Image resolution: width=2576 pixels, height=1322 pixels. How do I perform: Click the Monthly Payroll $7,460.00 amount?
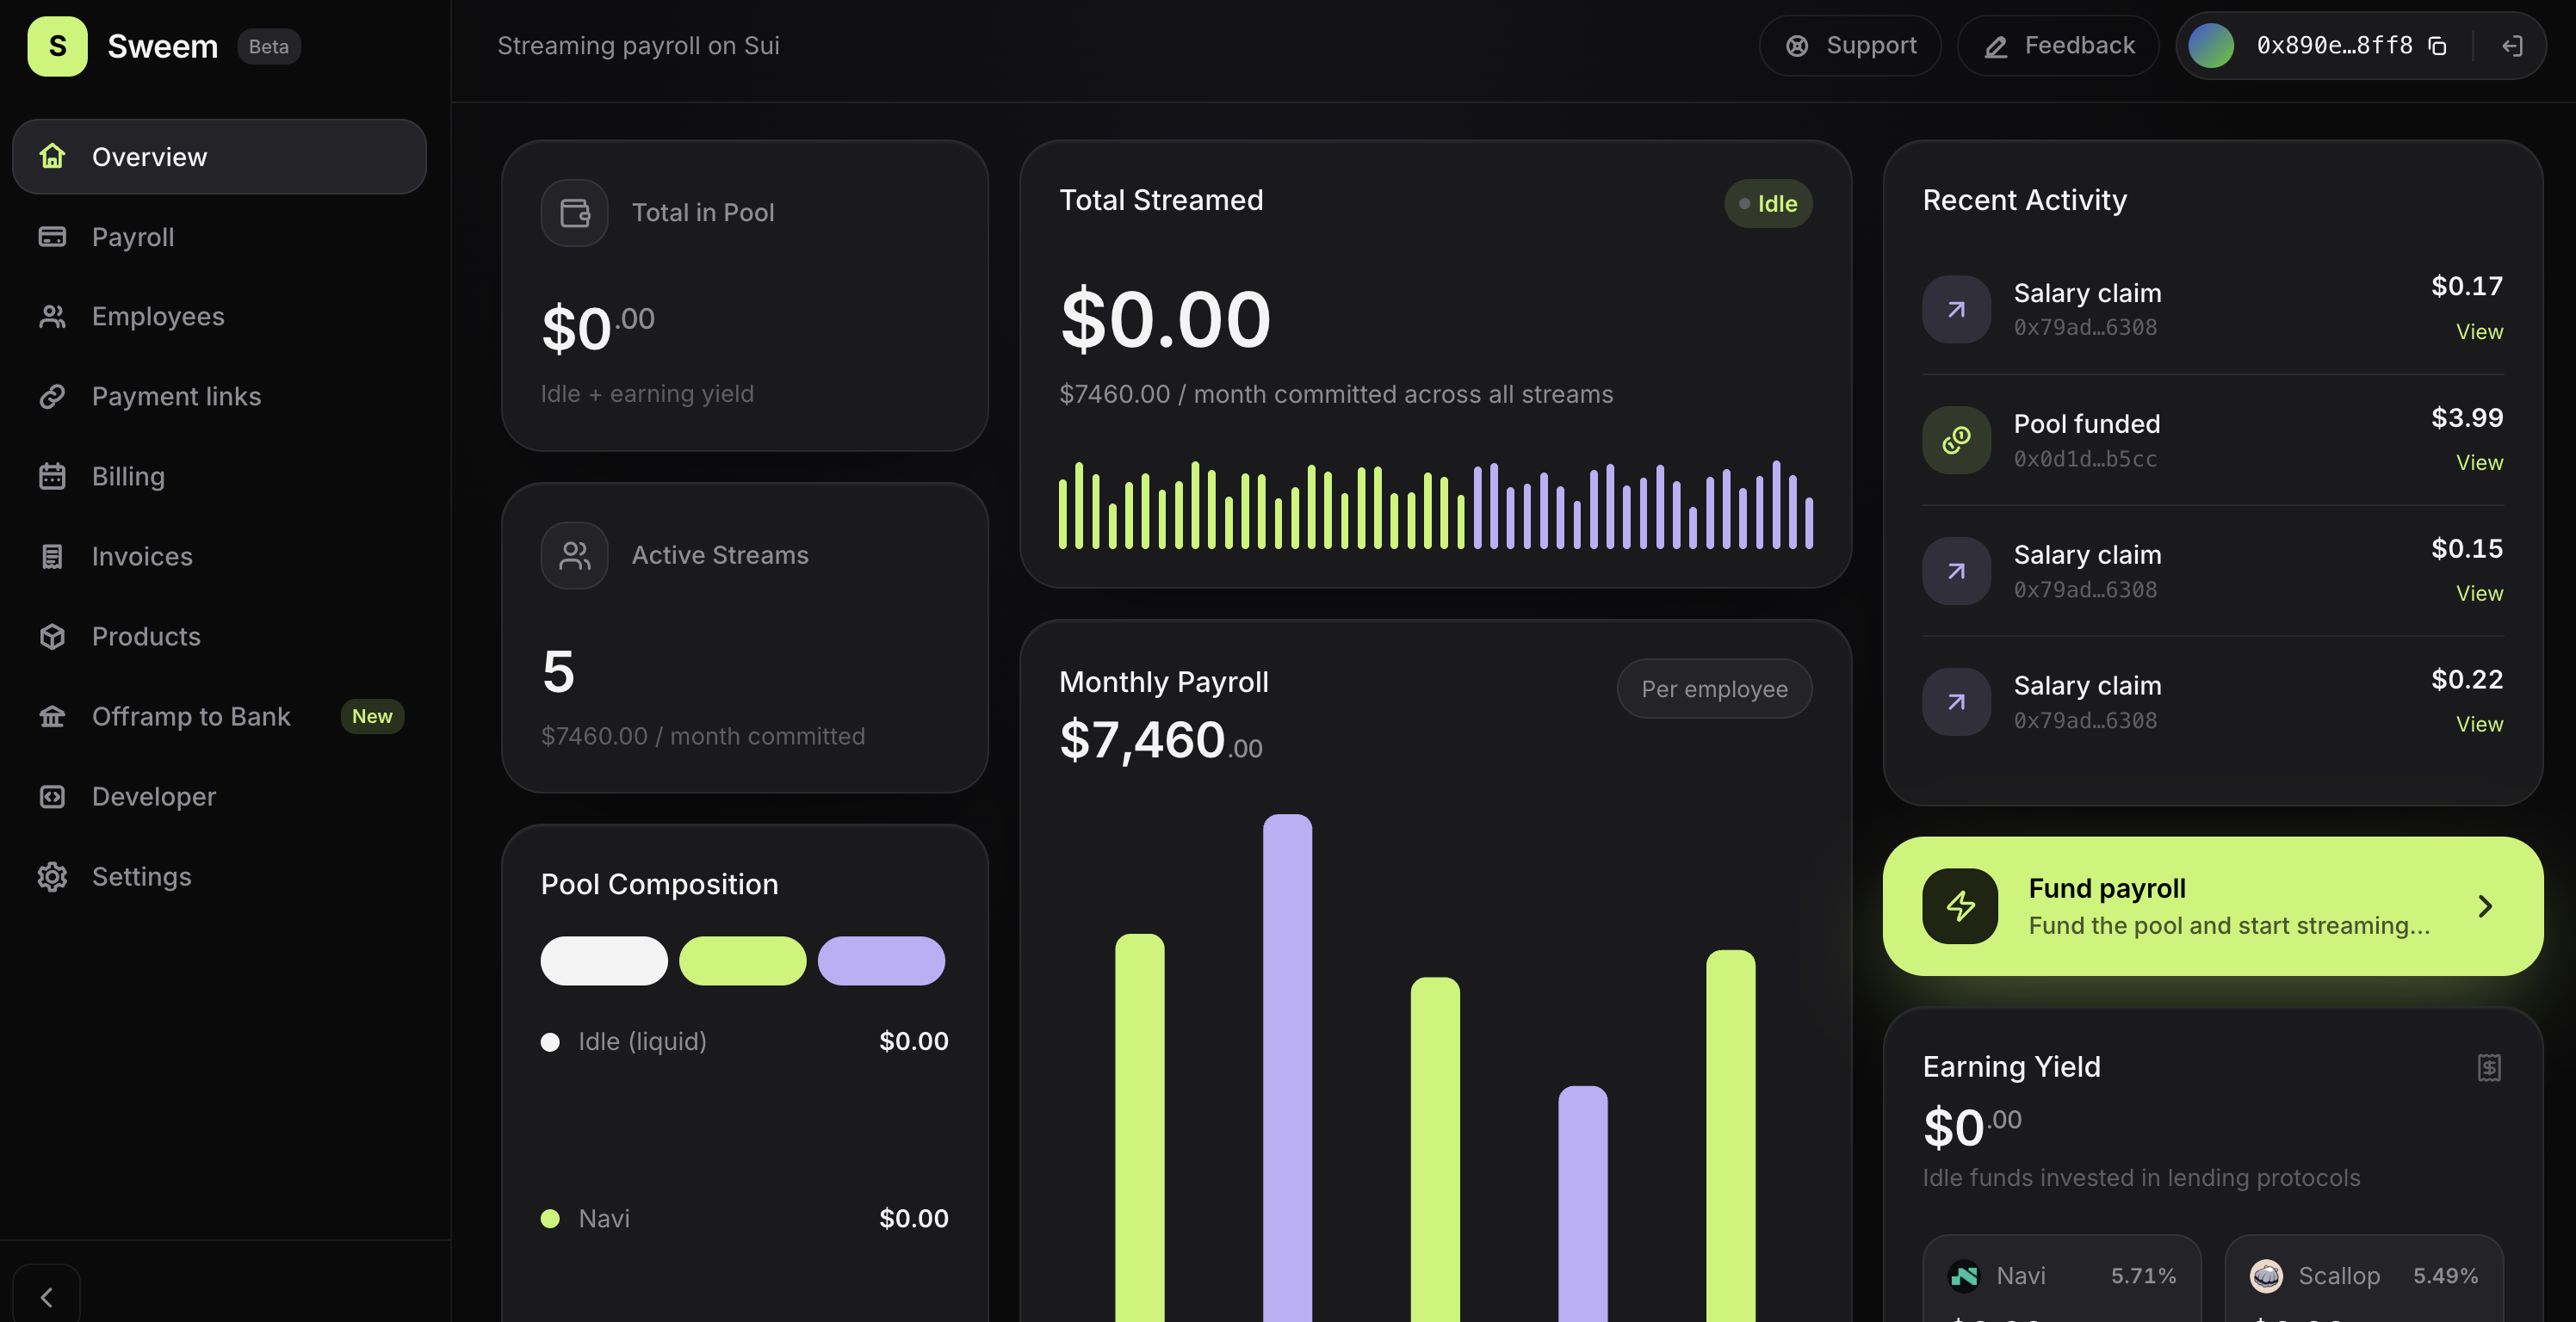coord(1160,741)
